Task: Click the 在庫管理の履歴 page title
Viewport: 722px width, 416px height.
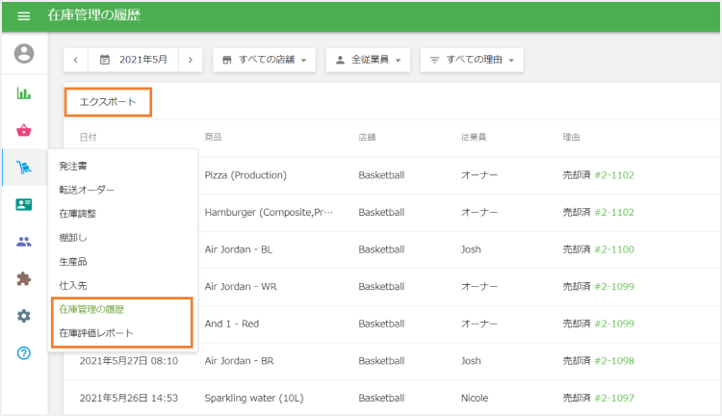Action: pos(94,15)
